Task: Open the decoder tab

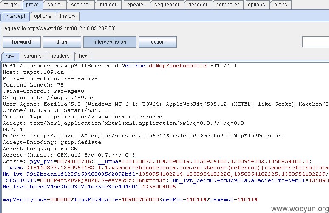Action: 198,5
